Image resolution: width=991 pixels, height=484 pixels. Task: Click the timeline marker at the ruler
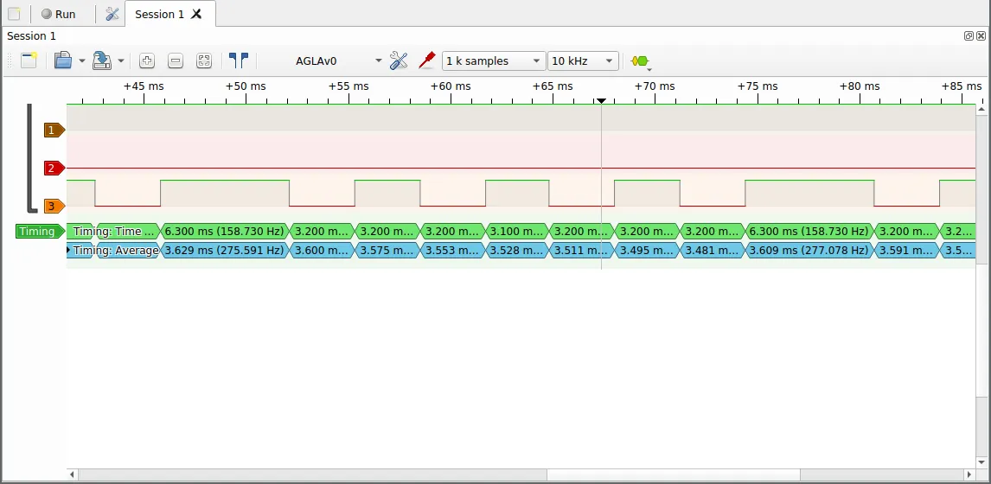click(x=601, y=101)
